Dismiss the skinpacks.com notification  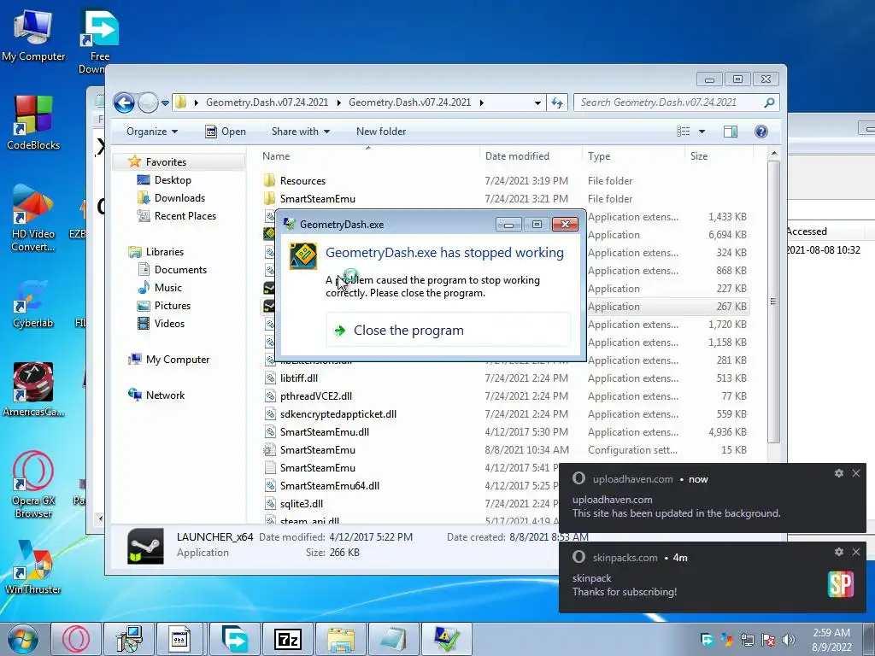856,552
